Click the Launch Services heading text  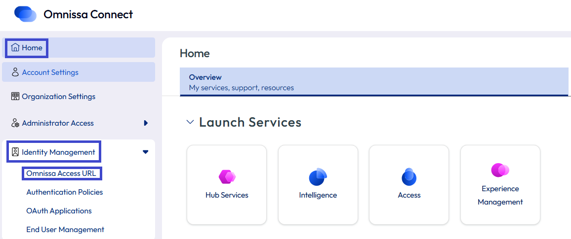coord(250,122)
